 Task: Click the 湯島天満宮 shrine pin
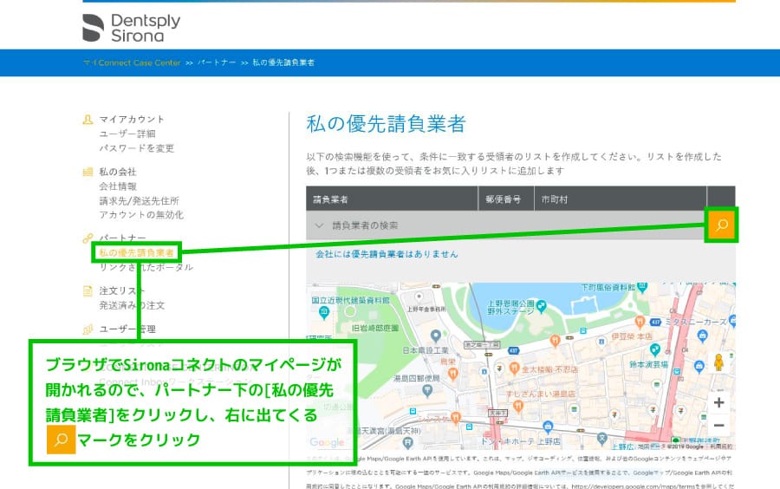point(408,442)
